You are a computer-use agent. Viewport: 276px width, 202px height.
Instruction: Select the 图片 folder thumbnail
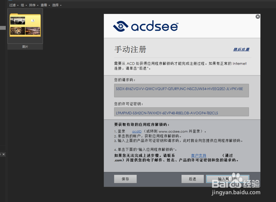25,26
